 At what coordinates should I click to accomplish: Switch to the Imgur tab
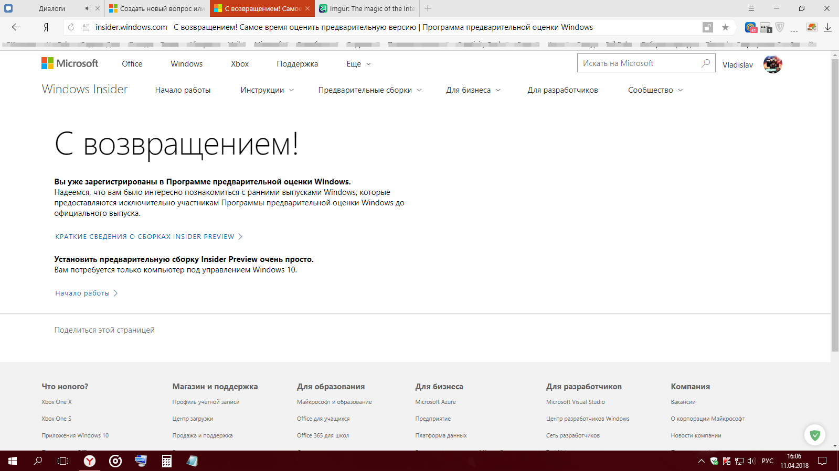[x=367, y=8]
